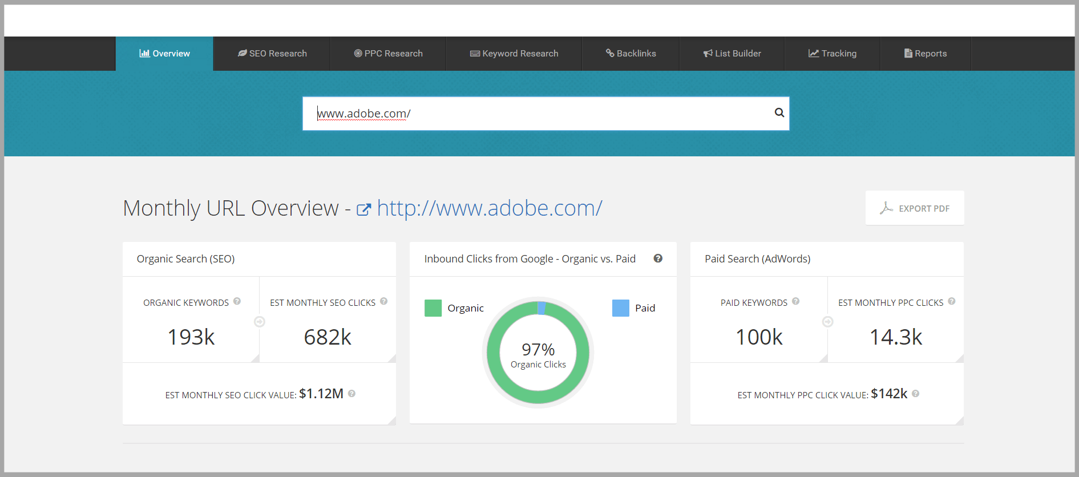Go to the Reports tab

[926, 54]
